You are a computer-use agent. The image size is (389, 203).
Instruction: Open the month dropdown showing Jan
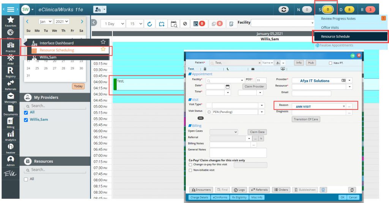pyautogui.click(x=46, y=22)
